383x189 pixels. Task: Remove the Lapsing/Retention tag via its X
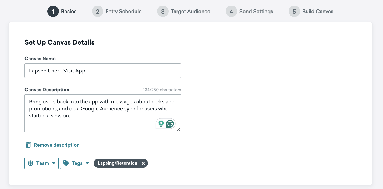coord(143,163)
